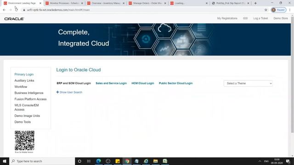The height and width of the screenshot is (165, 294).
Task: Open WLS Console/EM Access in sidebar
Action: (x=27, y=107)
